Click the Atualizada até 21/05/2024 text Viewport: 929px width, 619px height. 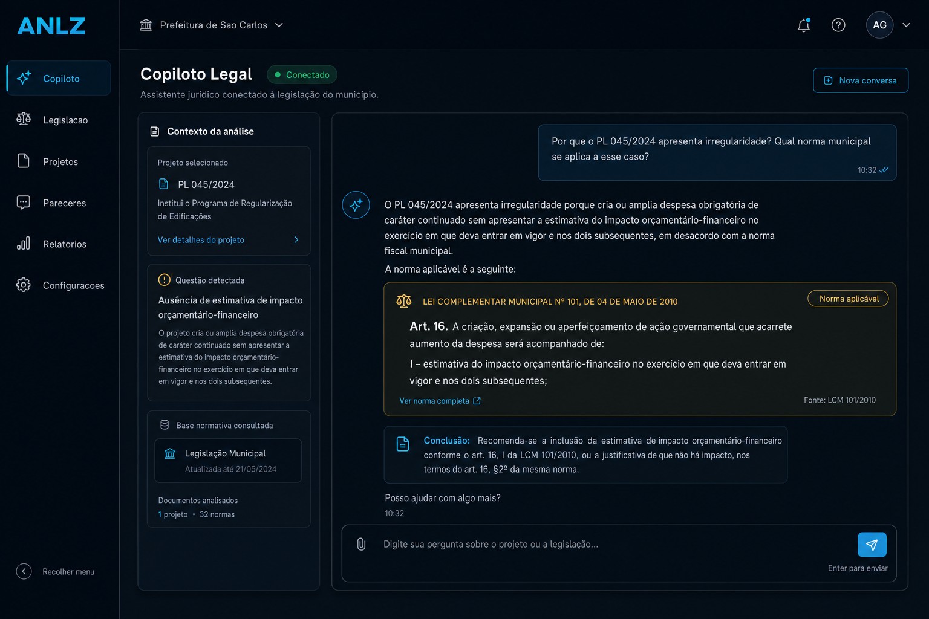click(230, 469)
